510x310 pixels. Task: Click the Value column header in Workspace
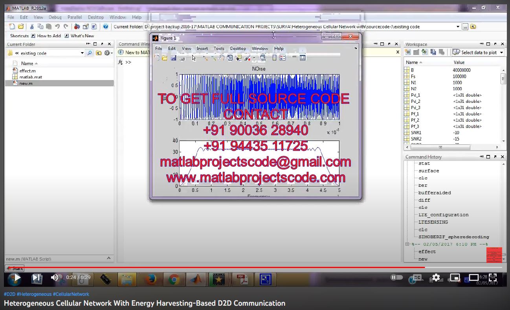[459, 62]
